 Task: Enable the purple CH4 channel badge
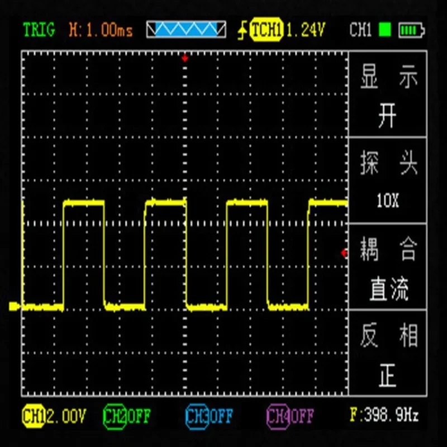pyautogui.click(x=278, y=416)
